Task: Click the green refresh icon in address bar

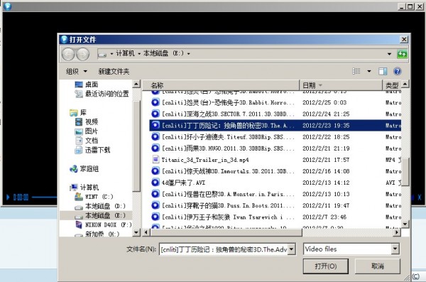Action: tap(402, 54)
